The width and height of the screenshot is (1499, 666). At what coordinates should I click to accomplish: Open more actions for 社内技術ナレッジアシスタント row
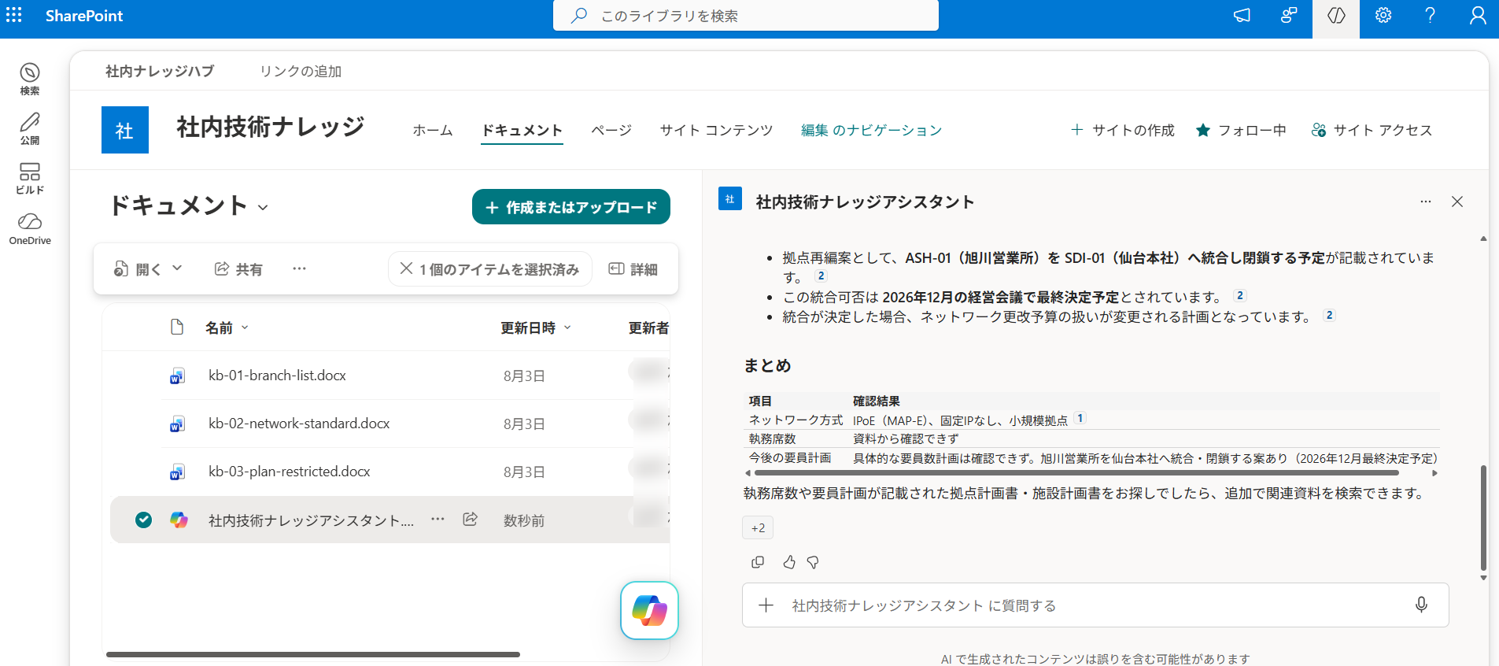tap(438, 519)
